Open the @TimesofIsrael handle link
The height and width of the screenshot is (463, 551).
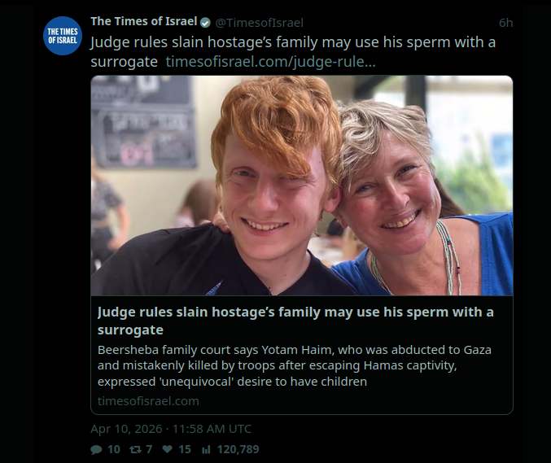click(259, 23)
